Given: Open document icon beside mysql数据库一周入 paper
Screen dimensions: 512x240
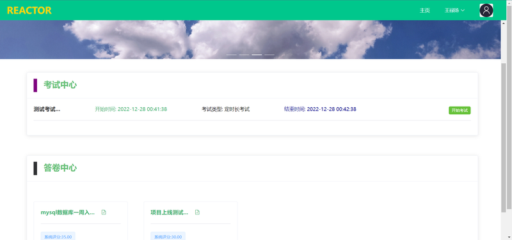Looking at the screenshot, I should [x=104, y=213].
